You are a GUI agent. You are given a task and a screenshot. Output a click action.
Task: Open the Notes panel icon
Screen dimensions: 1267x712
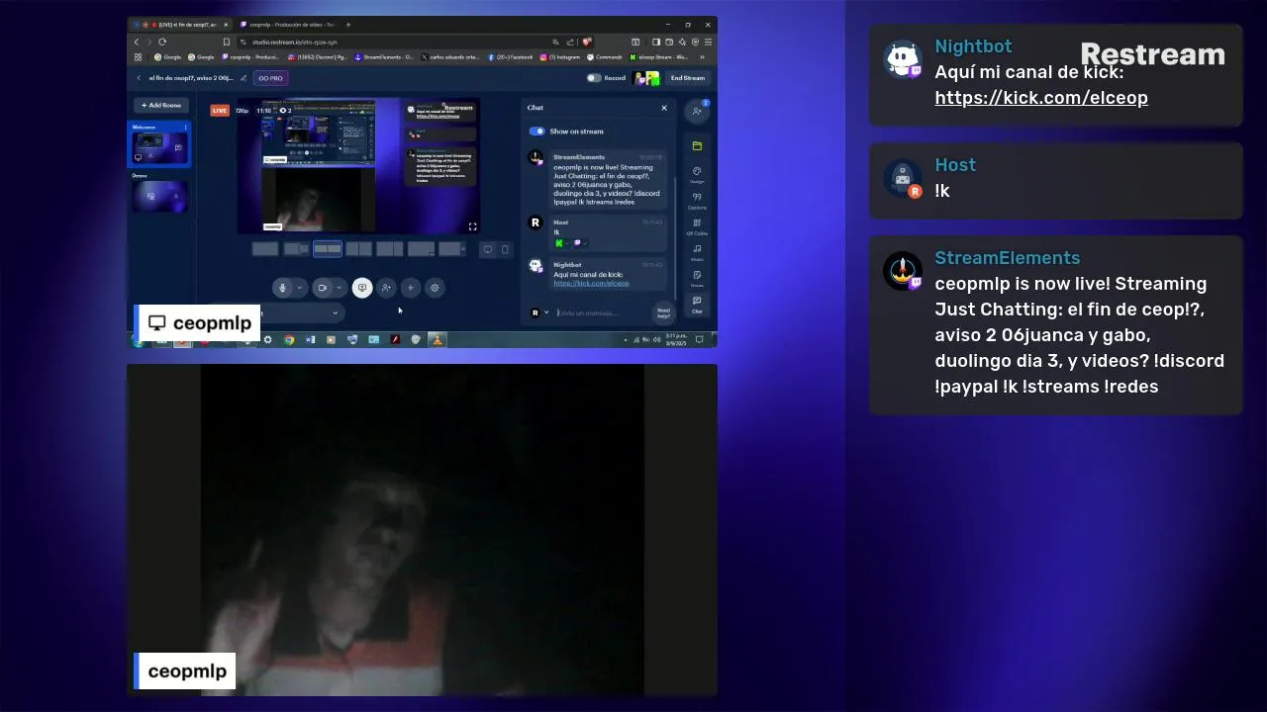[x=697, y=278]
